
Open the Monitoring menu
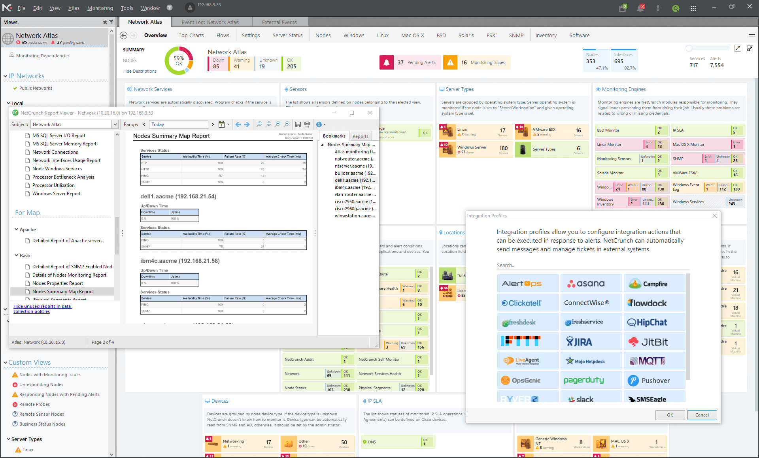(x=100, y=8)
